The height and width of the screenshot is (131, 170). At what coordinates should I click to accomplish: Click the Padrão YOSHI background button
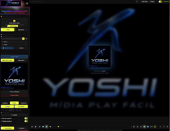(14, 57)
